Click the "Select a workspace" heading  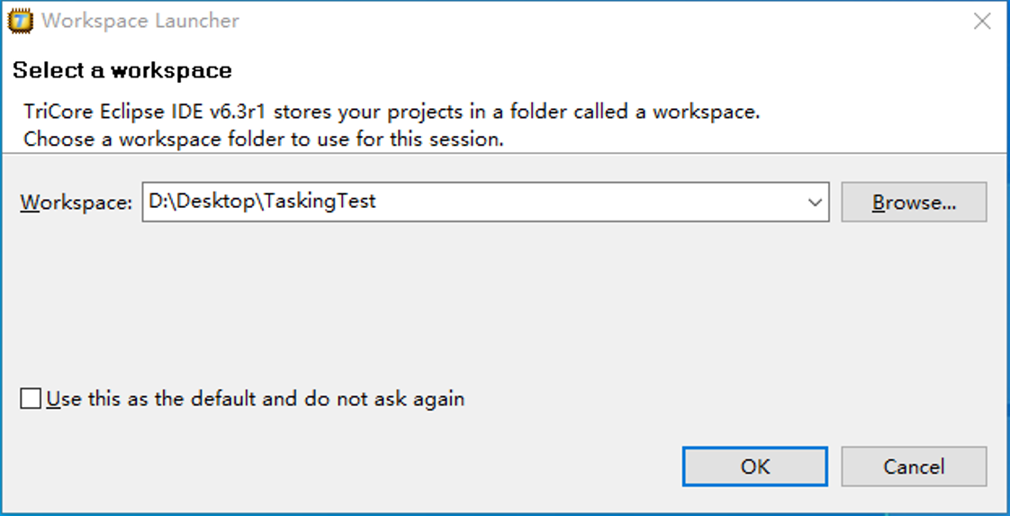[x=122, y=70]
